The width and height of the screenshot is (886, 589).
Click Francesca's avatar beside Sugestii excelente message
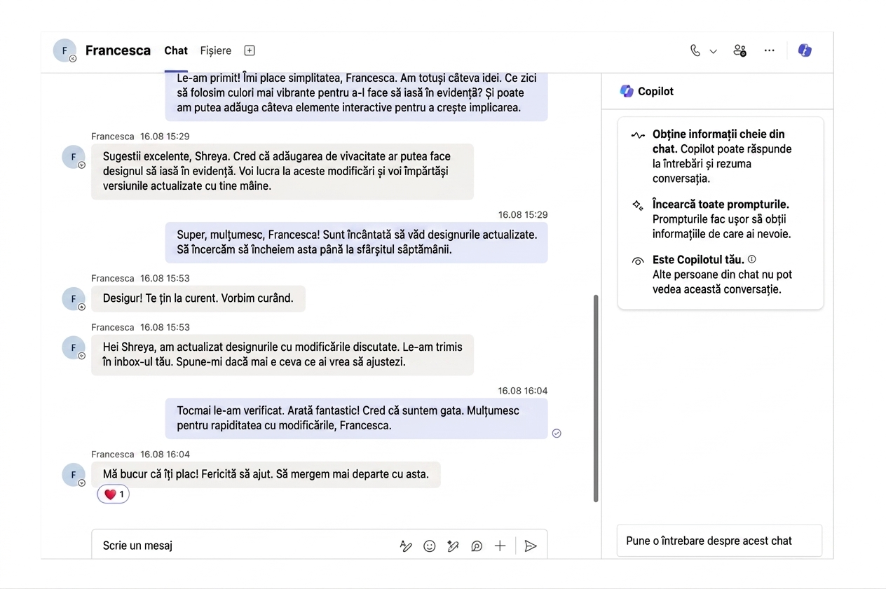point(73,157)
